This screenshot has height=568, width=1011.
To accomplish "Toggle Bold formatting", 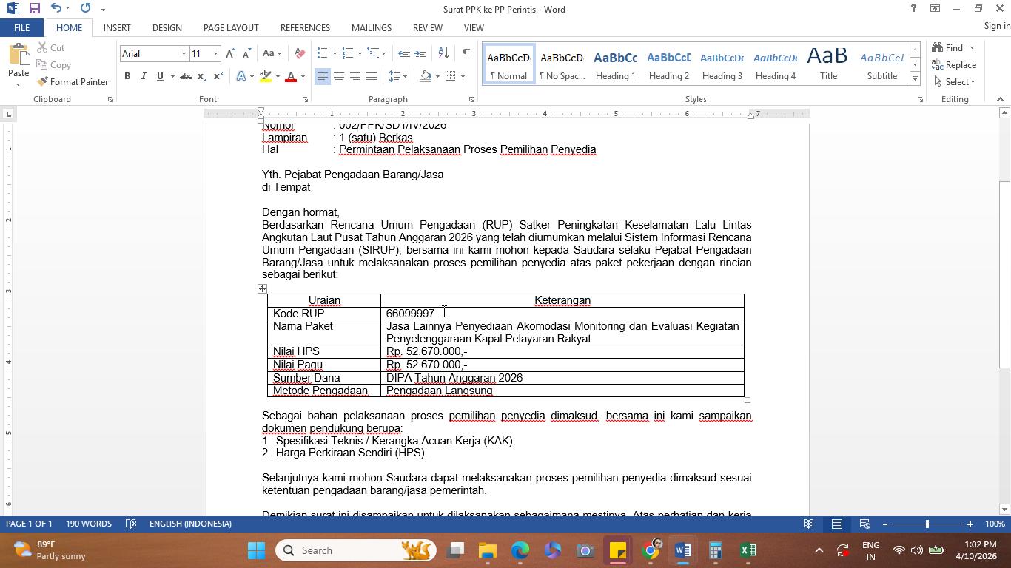I will click(127, 76).
